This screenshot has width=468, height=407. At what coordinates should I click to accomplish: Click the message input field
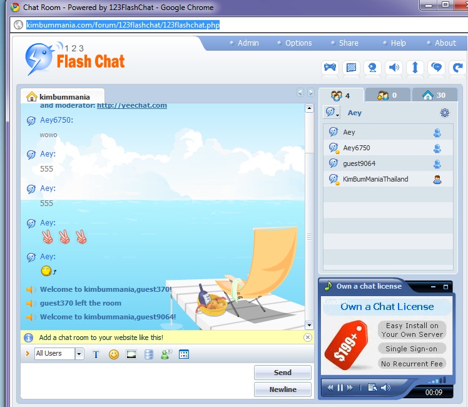(x=136, y=381)
